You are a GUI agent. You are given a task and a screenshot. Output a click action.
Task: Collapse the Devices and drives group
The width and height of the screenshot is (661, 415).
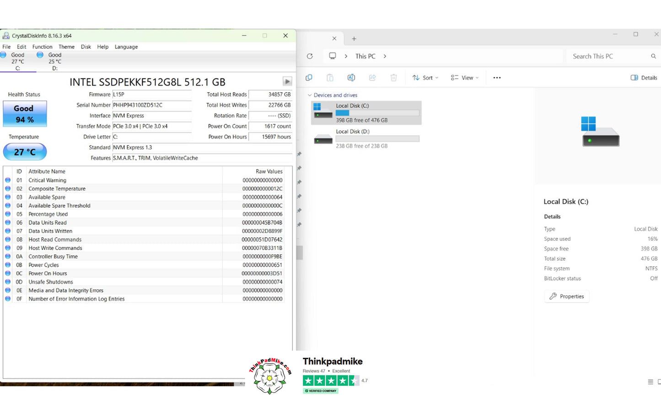click(310, 95)
